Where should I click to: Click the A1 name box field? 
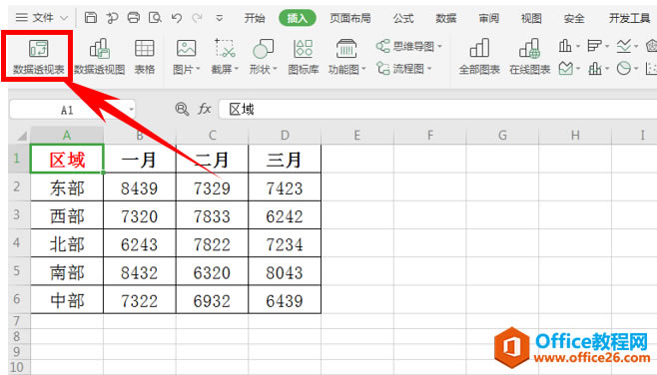72,110
